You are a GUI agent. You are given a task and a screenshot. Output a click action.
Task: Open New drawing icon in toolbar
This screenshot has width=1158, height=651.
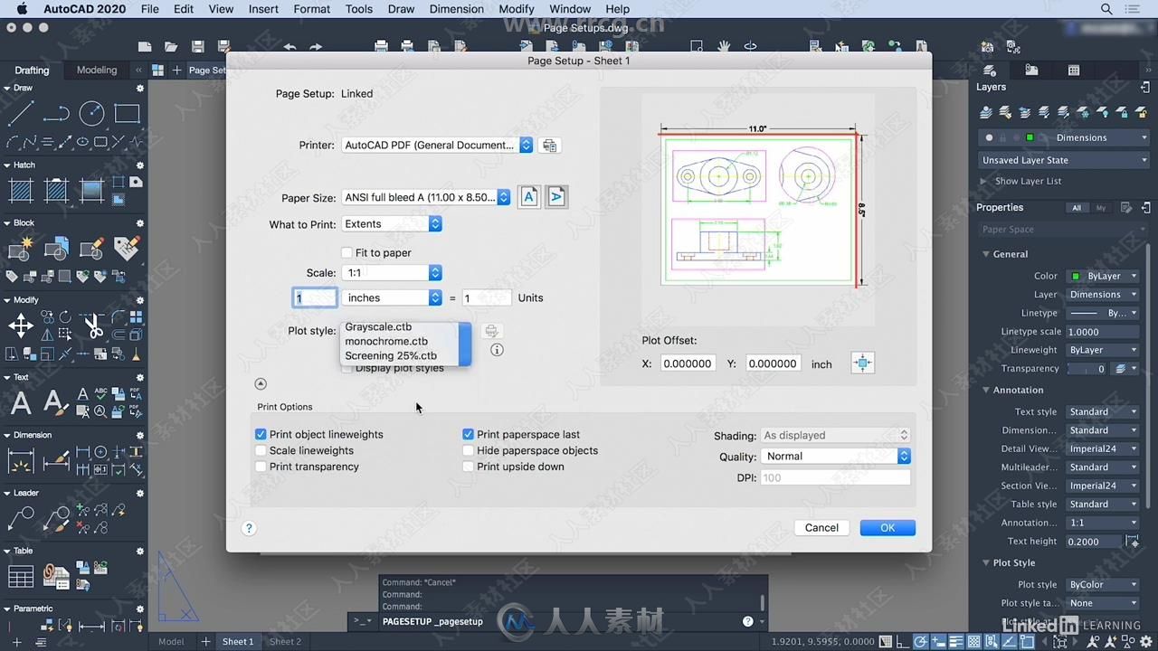click(145, 46)
